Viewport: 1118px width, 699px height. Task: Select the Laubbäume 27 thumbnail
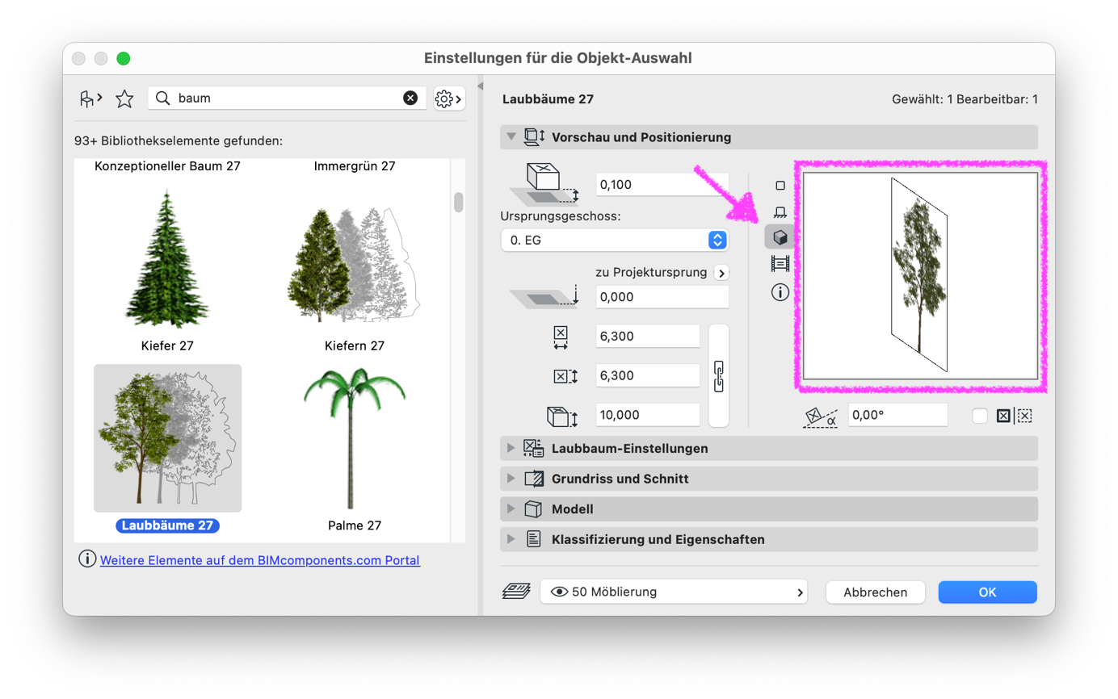(x=167, y=438)
